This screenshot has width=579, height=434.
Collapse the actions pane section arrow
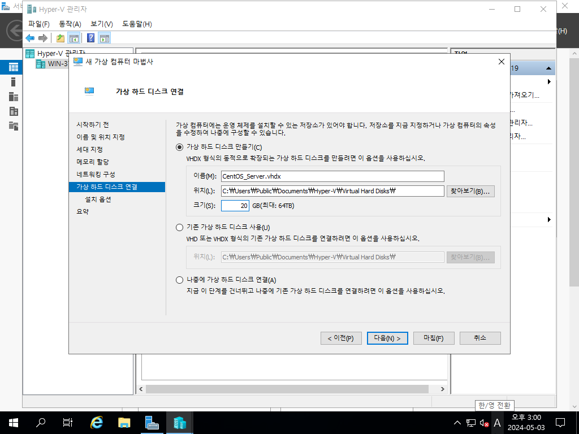coord(548,68)
